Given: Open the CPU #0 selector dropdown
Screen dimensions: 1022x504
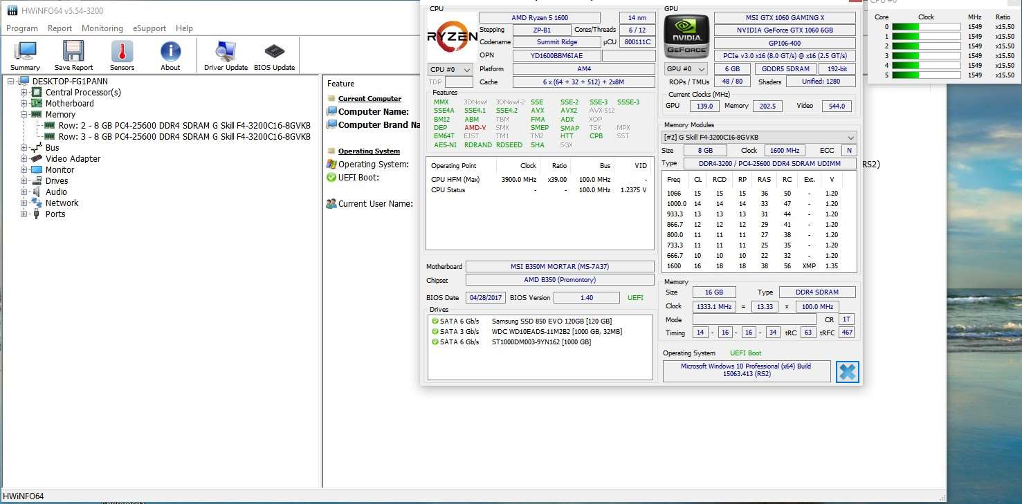Looking at the screenshot, I should (450, 69).
